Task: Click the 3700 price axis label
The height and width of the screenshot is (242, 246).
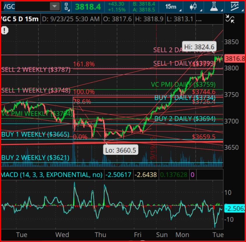Action: [x=231, y=121]
